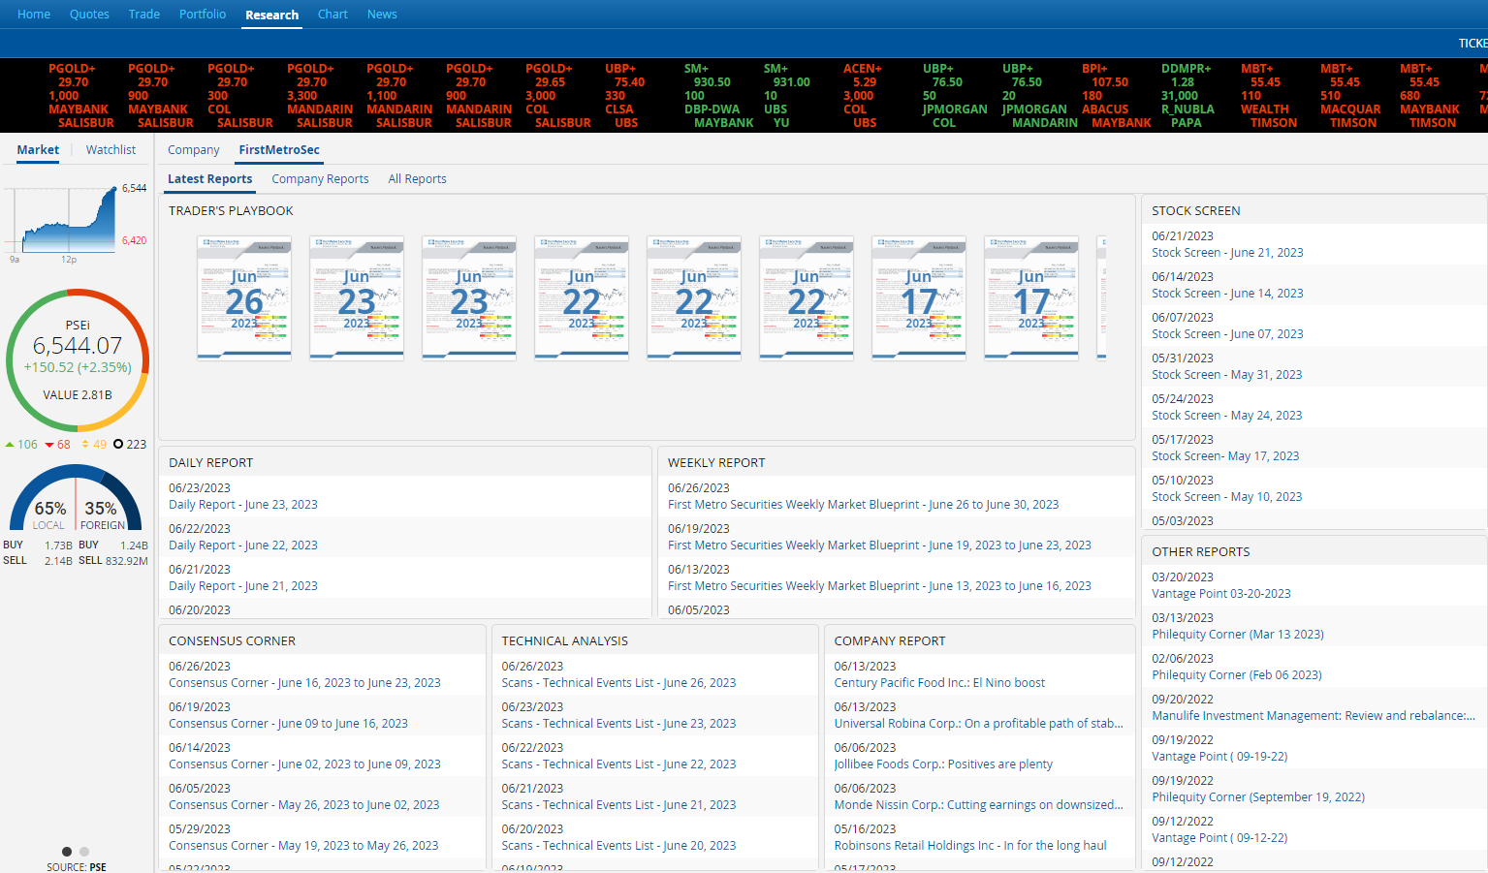
Task: Open Philequity Corner (Feb 06 2023)
Action: tap(1237, 675)
